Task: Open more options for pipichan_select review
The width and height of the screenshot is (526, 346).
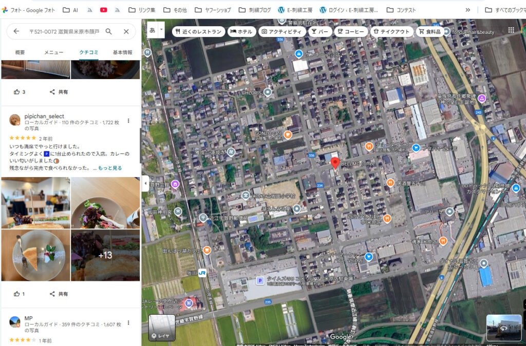Action: (x=128, y=121)
